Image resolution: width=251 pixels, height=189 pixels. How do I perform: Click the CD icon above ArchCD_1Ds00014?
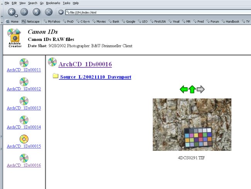click(24, 120)
